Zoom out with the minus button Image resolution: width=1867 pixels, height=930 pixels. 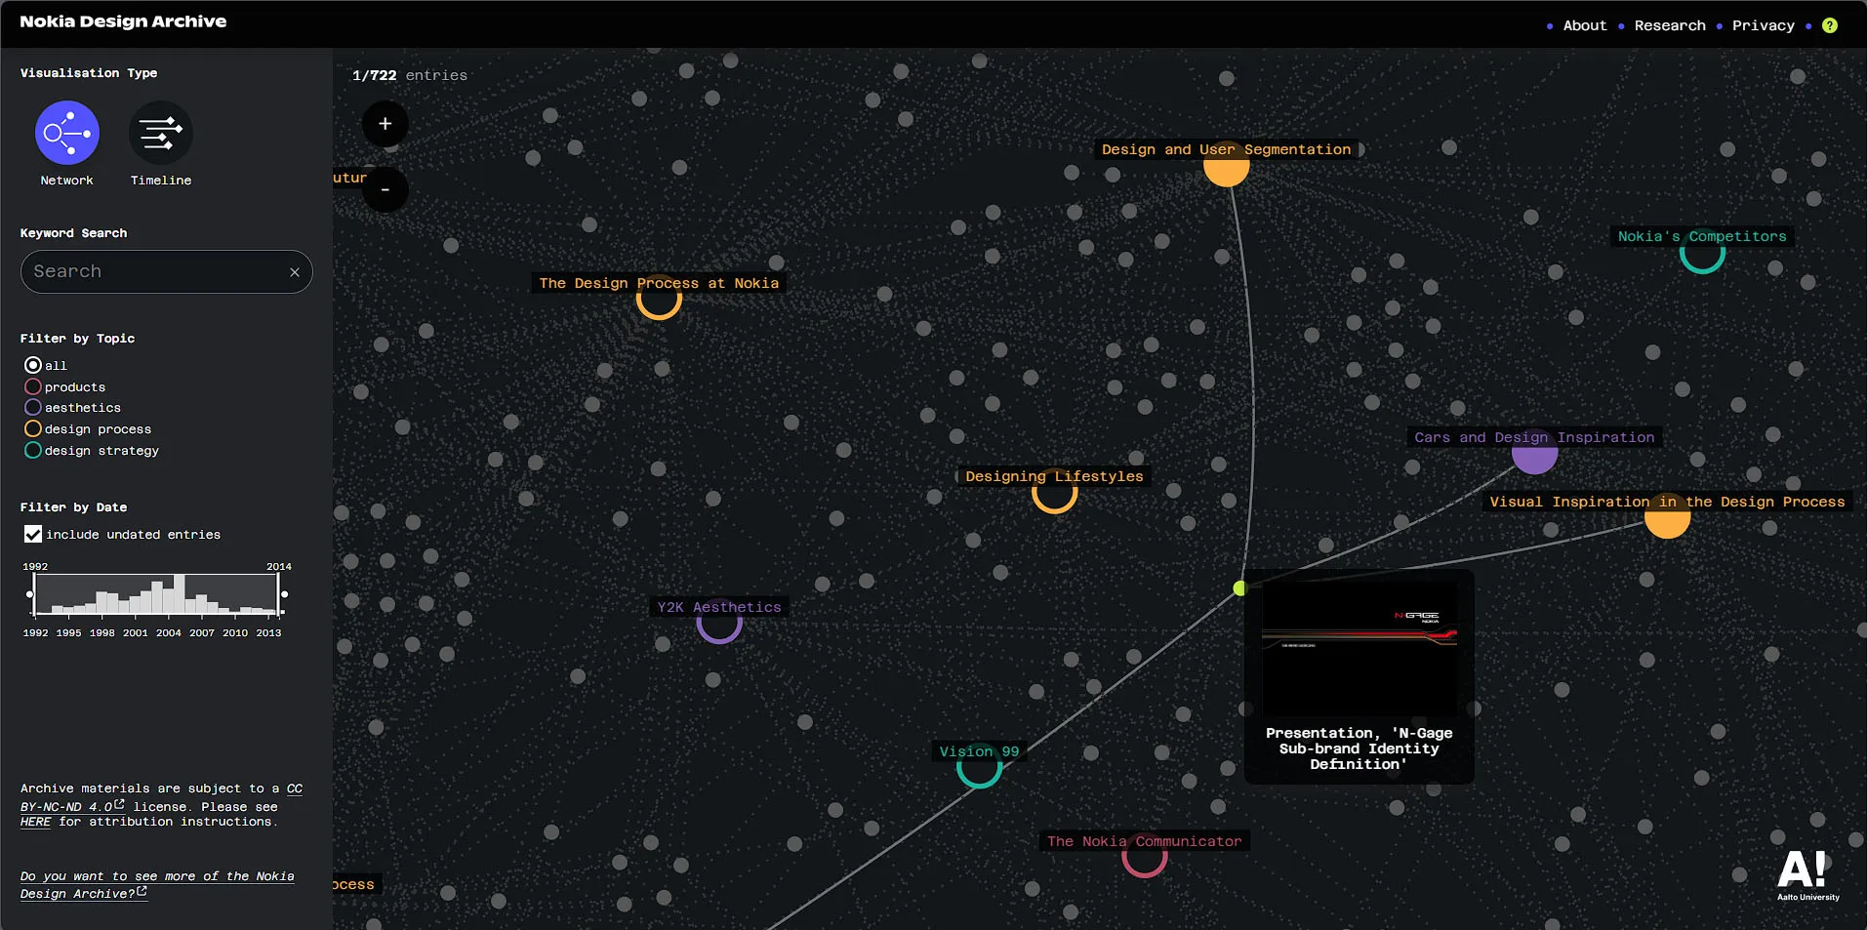click(x=386, y=189)
